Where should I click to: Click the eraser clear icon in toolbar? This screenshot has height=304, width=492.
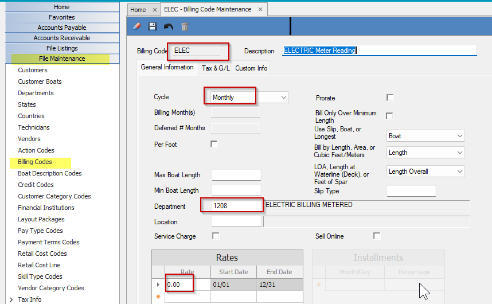[136, 26]
